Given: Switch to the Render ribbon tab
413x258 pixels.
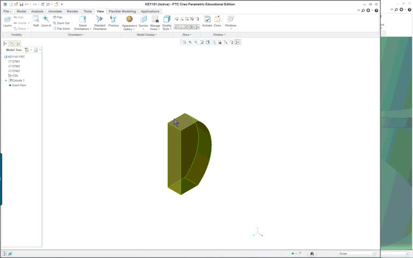Looking at the screenshot, I should tap(73, 11).
